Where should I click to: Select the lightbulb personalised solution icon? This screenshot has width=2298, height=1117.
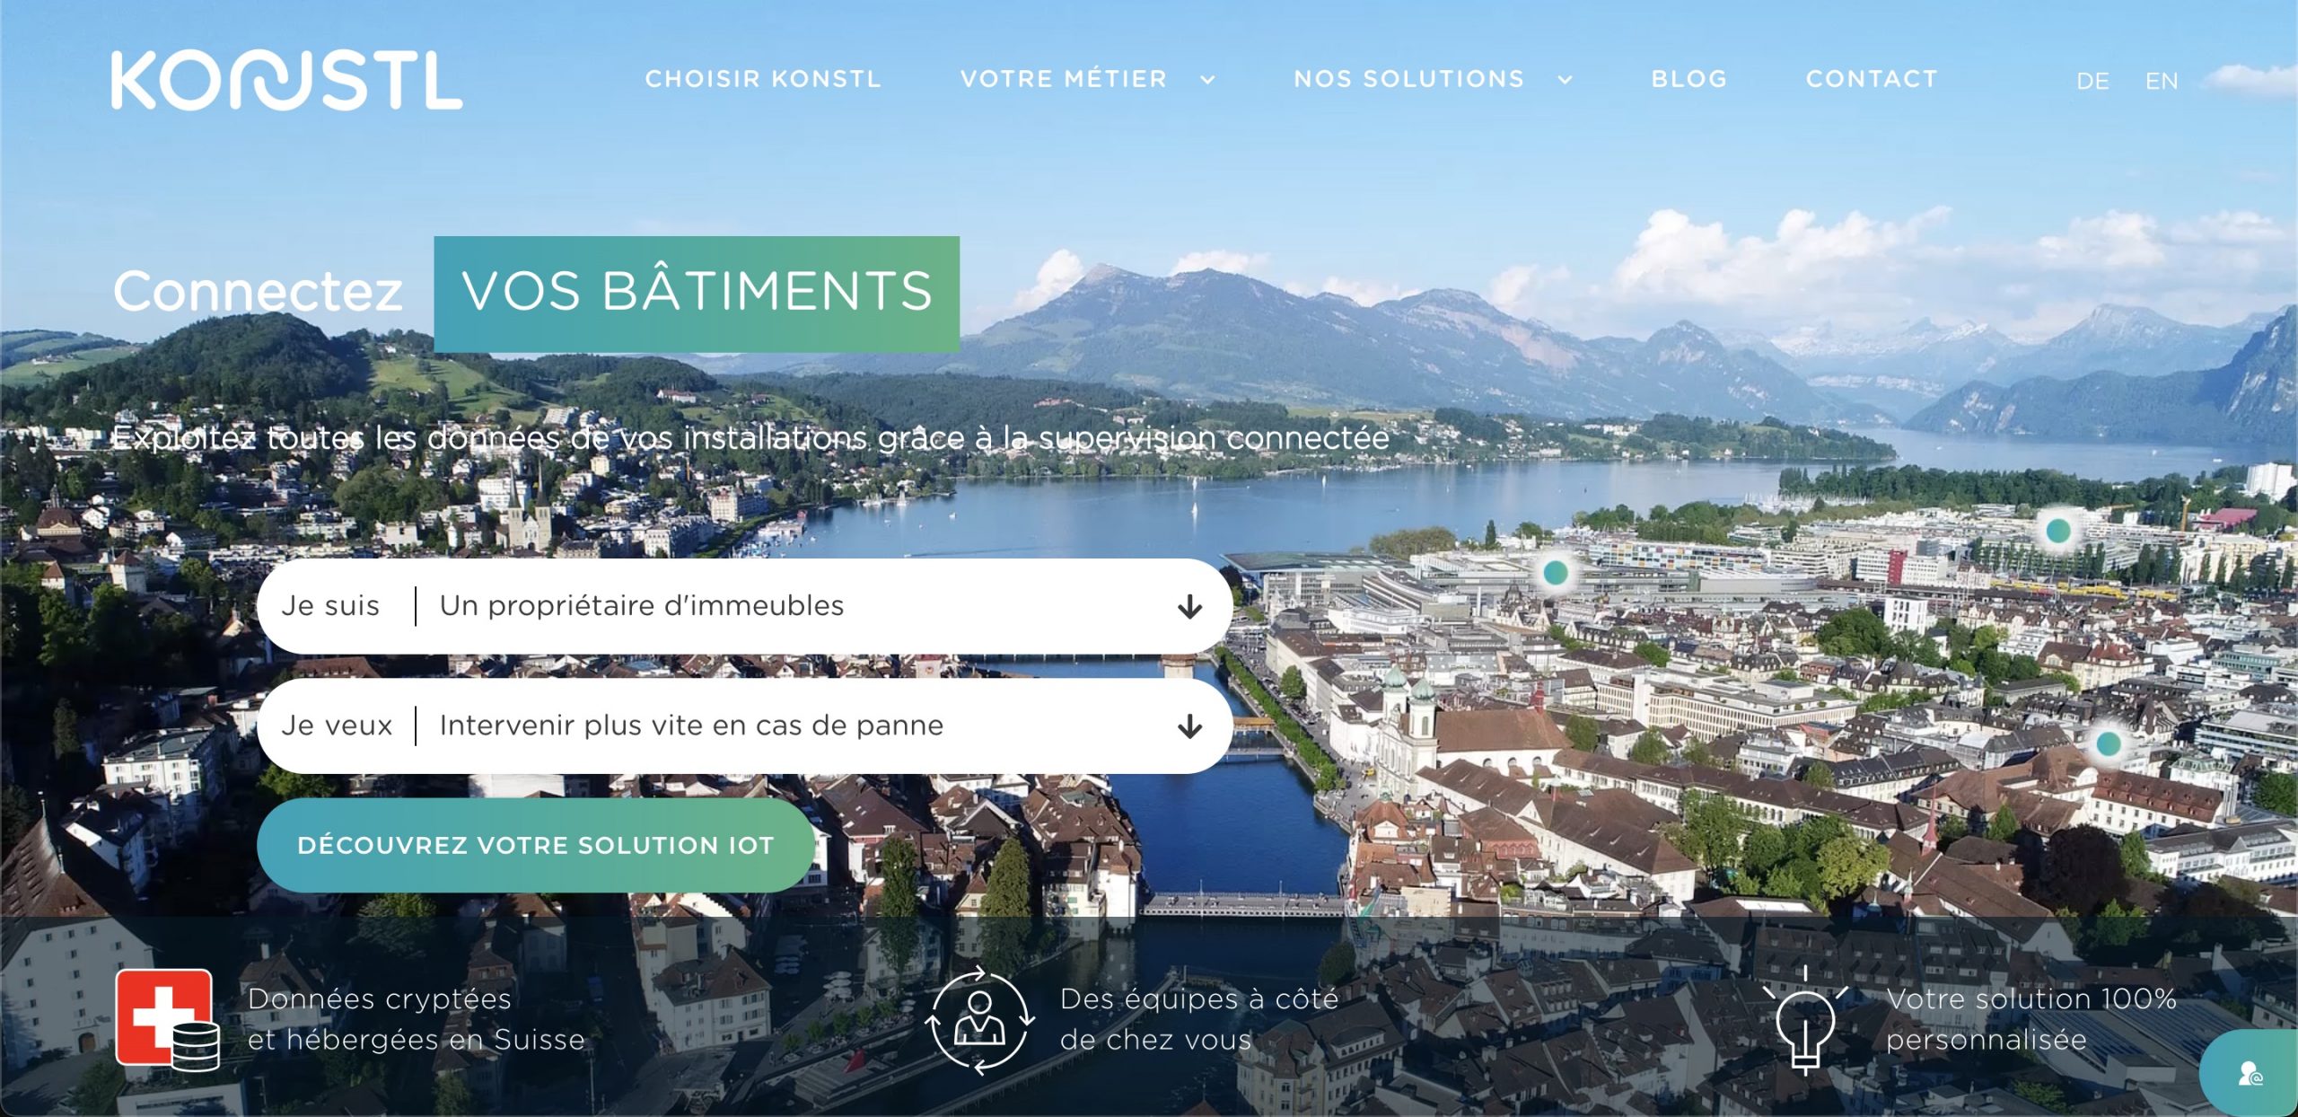pos(1804,1021)
